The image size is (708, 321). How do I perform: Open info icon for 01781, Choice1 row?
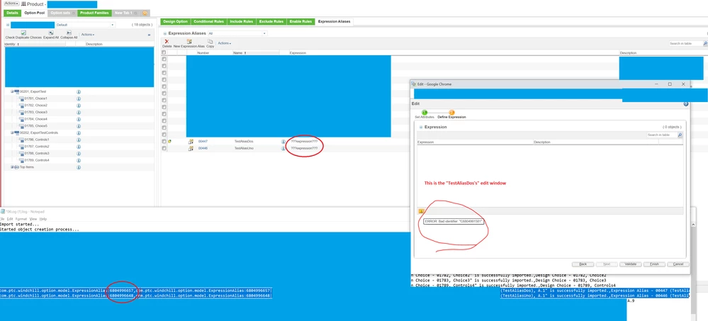pos(79,98)
